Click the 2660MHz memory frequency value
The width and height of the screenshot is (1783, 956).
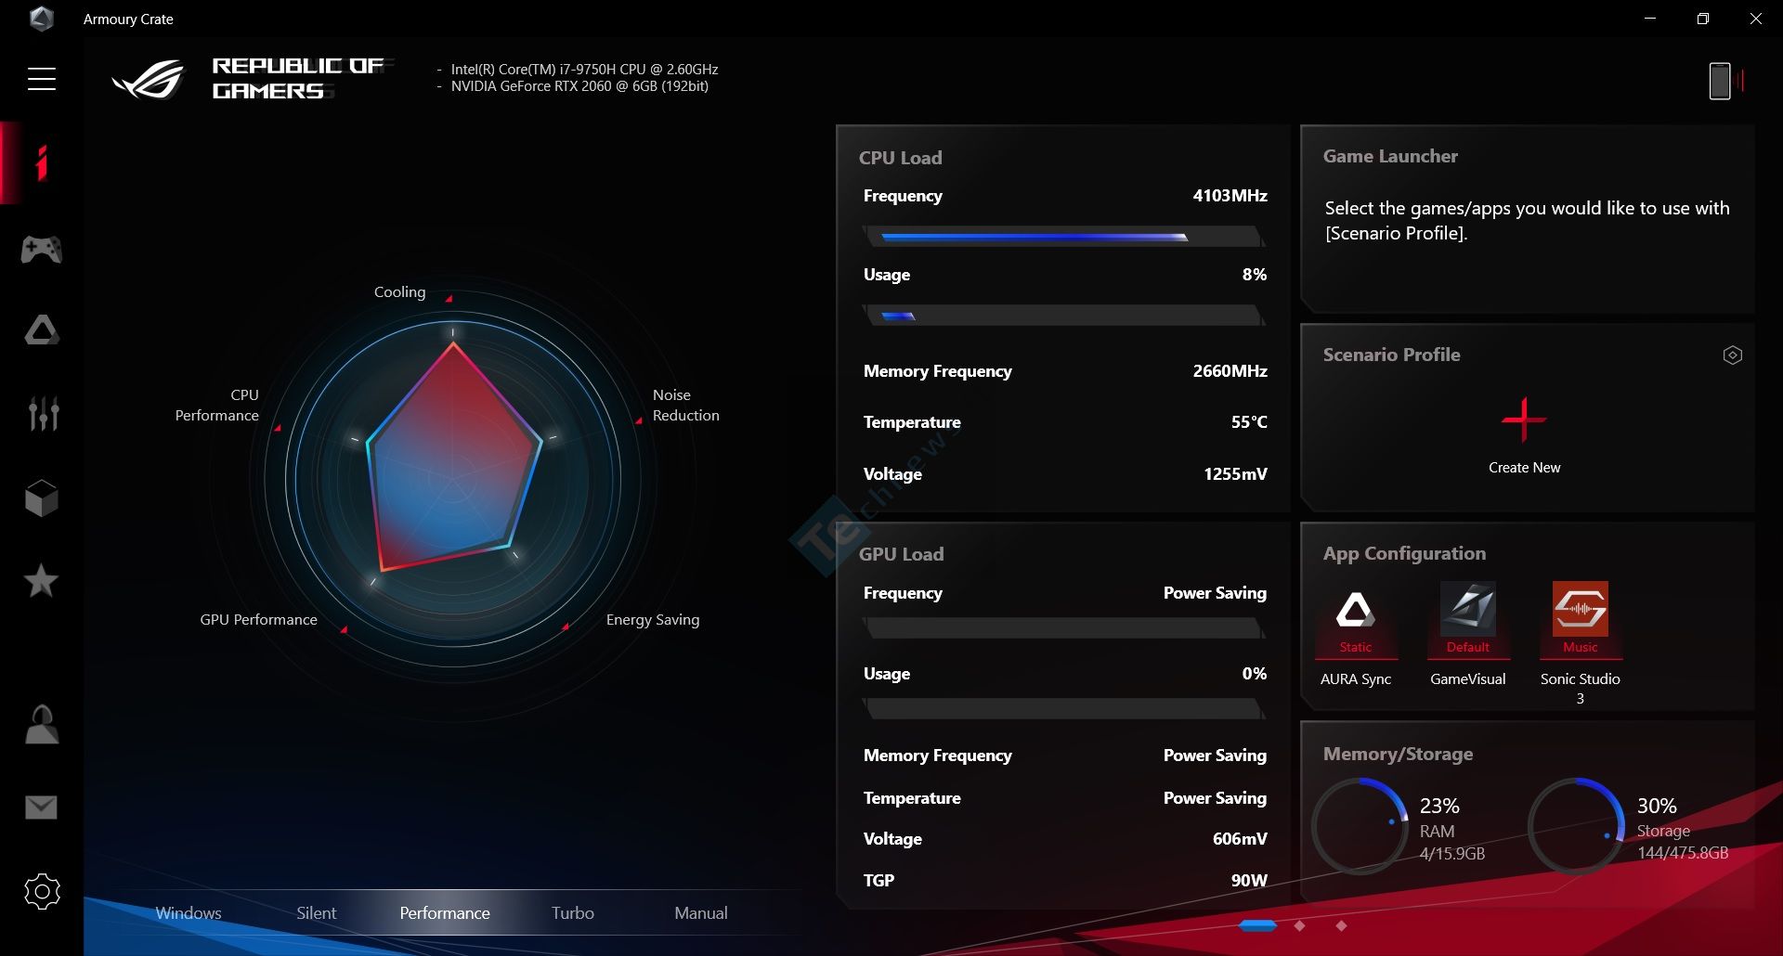coord(1230,371)
